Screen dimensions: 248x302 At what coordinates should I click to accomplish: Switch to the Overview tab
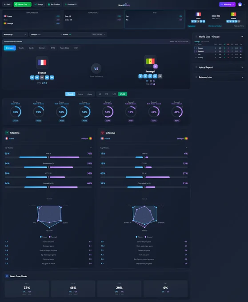coord(10,48)
